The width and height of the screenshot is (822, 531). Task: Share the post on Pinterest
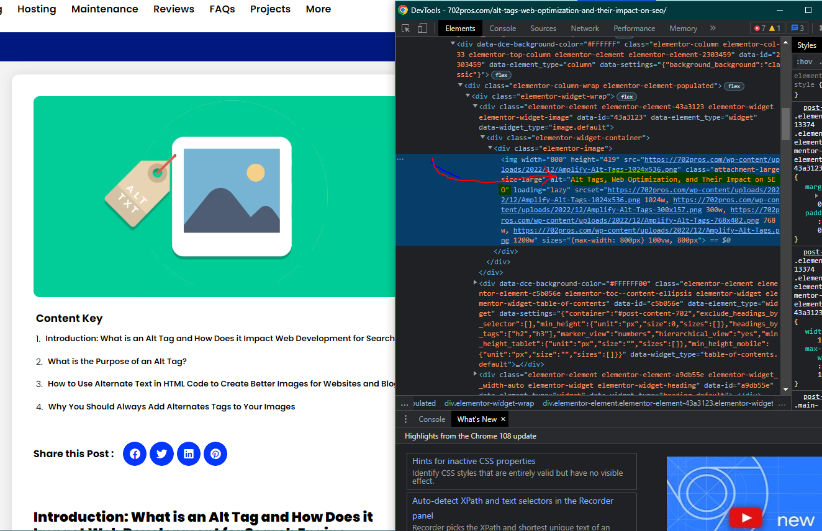215,453
